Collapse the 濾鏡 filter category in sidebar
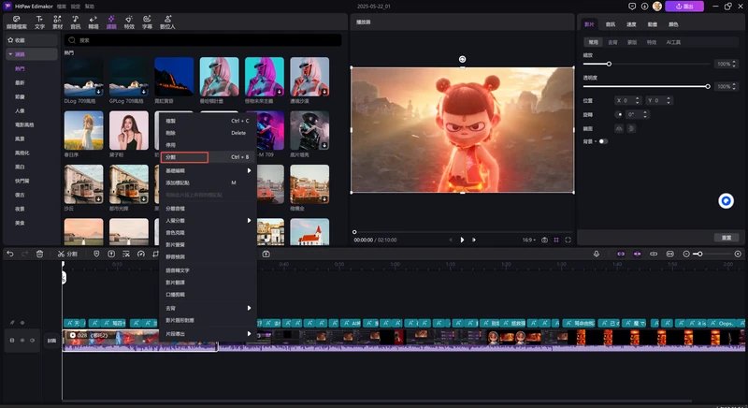The width and height of the screenshot is (748, 408). click(x=10, y=54)
